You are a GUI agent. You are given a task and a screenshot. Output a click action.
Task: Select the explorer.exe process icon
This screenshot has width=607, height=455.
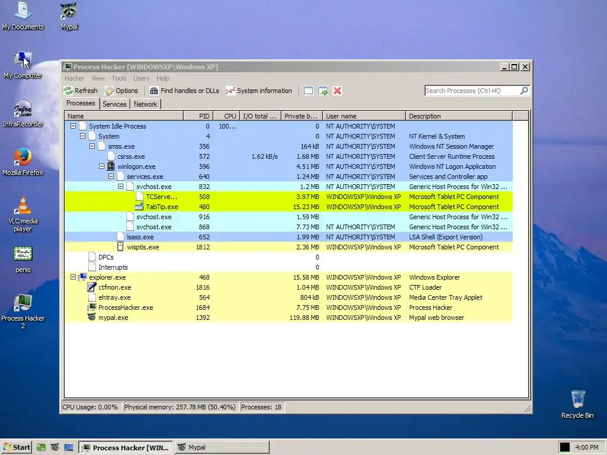(82, 277)
